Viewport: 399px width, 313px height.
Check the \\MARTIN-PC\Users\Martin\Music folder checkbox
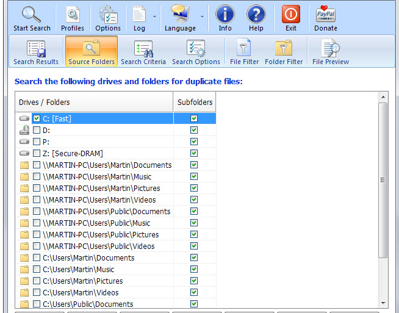click(x=37, y=176)
